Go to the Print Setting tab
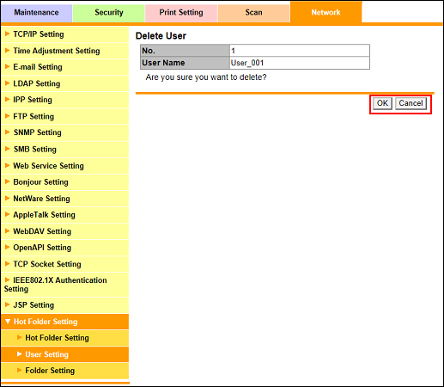Viewport: 444px width, 387px height. click(x=181, y=13)
